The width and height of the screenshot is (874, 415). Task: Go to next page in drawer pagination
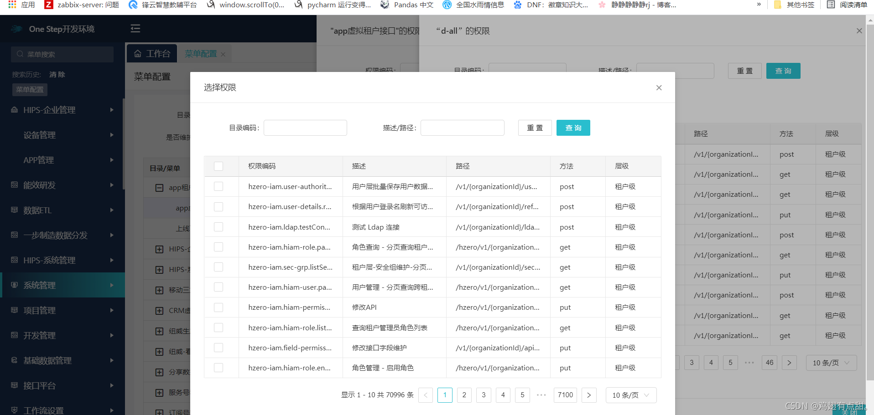tap(789, 363)
